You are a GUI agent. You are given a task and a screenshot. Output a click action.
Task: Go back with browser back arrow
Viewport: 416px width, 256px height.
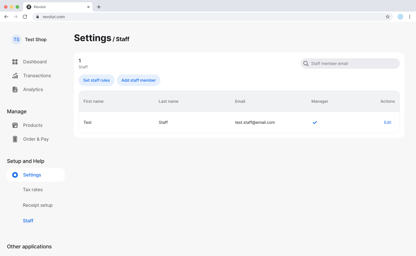pos(6,17)
